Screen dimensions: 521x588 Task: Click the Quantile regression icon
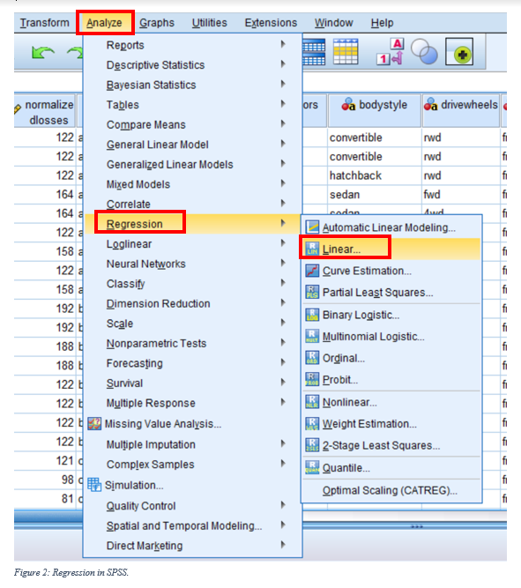tap(312, 467)
